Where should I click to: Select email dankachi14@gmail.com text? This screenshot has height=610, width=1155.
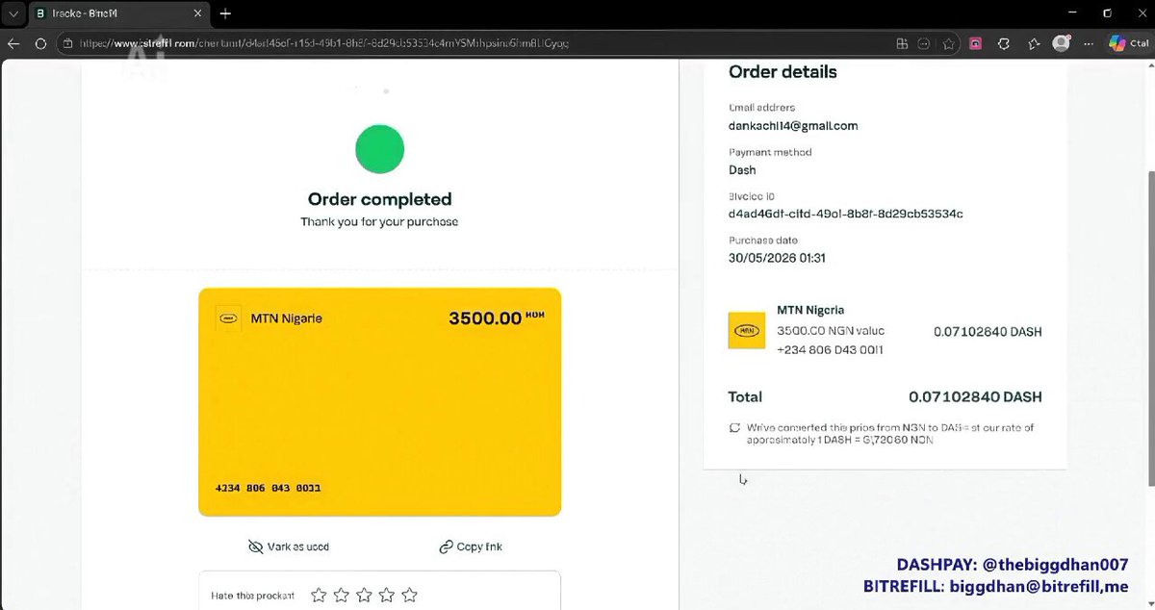793,126
